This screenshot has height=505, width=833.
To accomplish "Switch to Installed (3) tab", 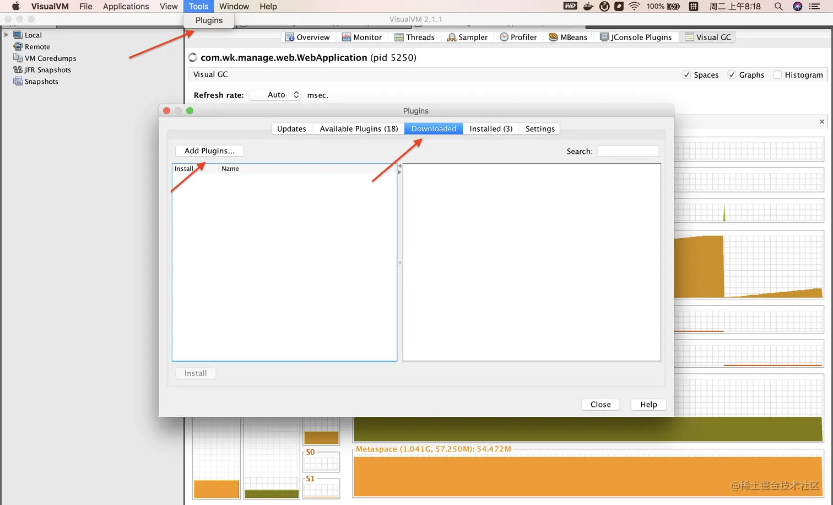I will point(491,128).
